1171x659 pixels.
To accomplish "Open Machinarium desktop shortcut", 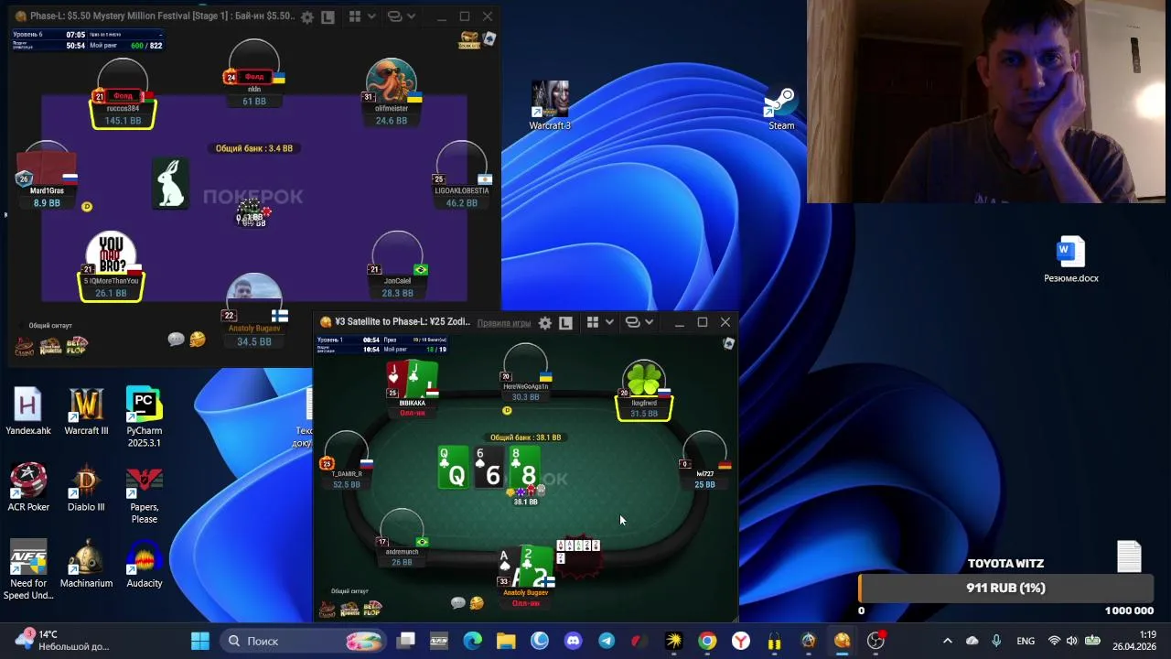I will [86, 564].
